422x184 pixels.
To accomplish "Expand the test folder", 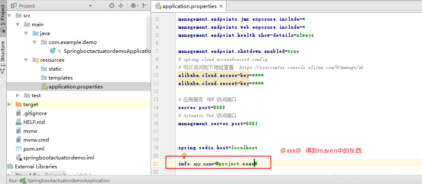I will pyautogui.click(x=18, y=96).
